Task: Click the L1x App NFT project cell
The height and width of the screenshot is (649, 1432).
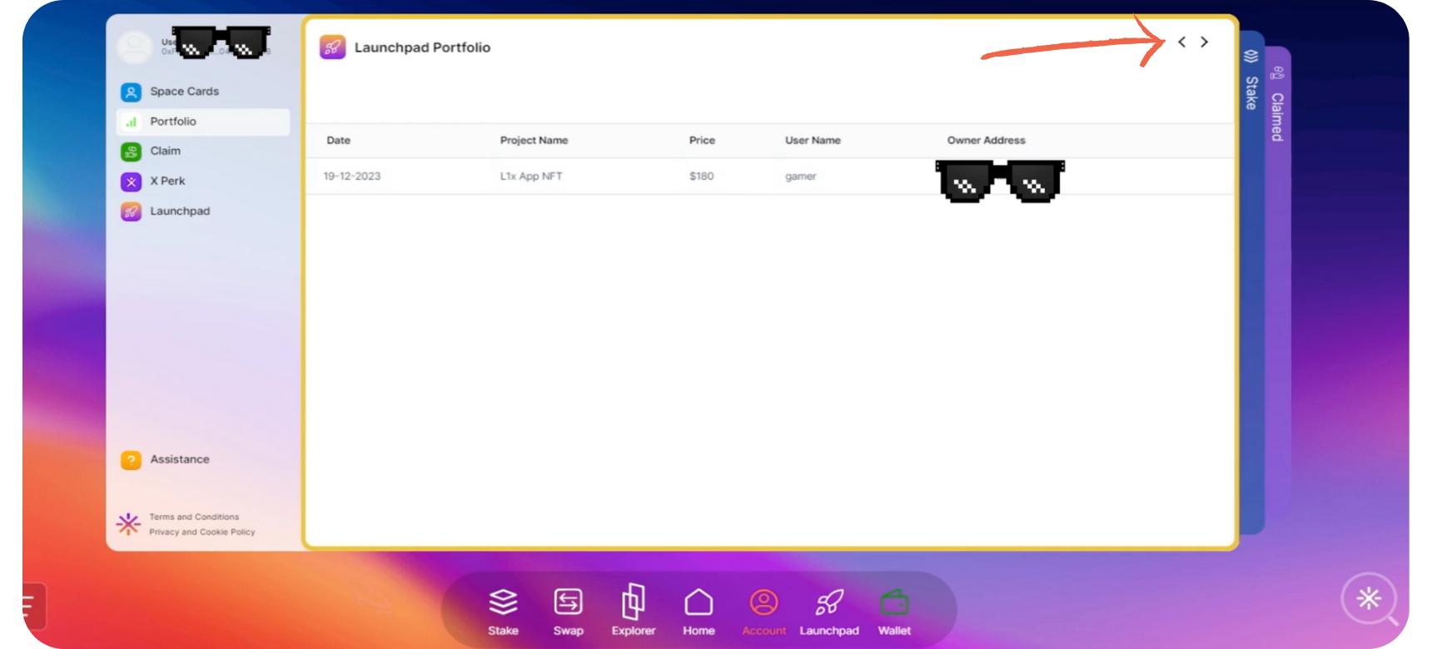Action: 531,176
